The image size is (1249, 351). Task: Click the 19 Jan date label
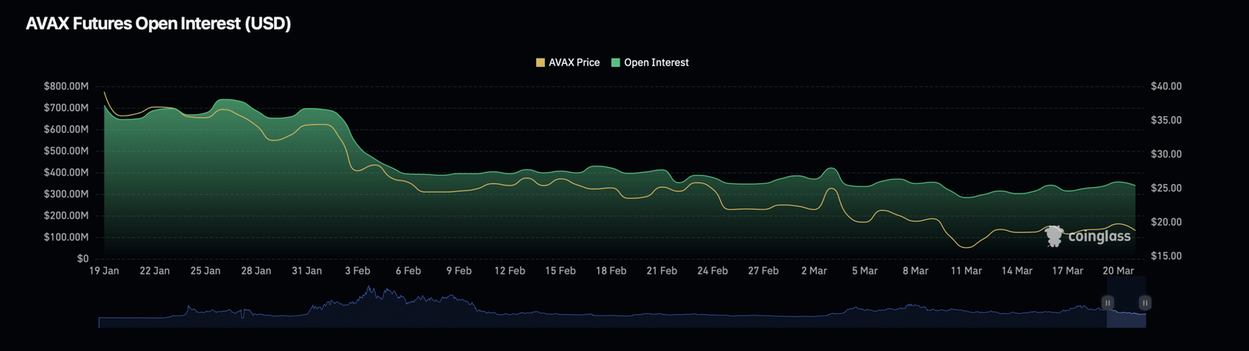pyautogui.click(x=104, y=271)
